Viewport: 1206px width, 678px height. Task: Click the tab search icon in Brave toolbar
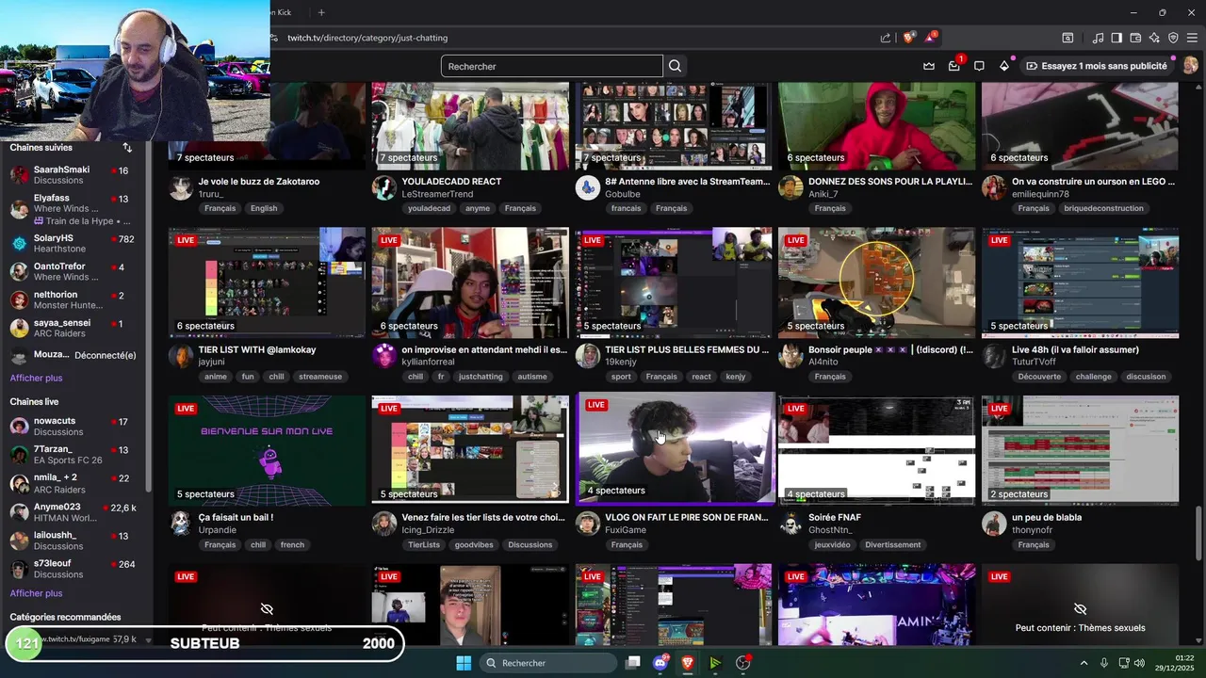1067,38
